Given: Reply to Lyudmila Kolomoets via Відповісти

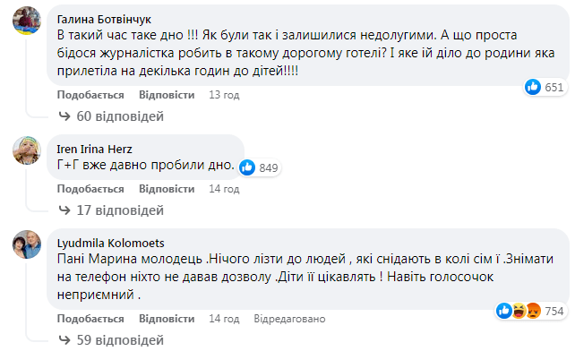Looking at the screenshot, I should [x=167, y=319].
